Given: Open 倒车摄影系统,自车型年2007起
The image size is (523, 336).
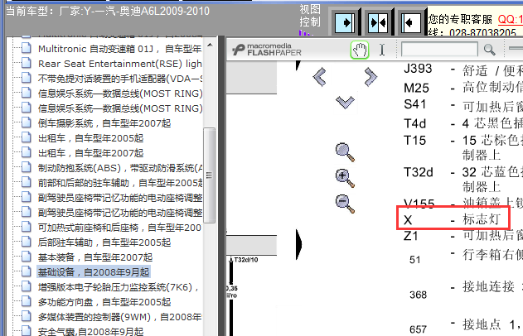Looking at the screenshot, I should coord(104,123).
